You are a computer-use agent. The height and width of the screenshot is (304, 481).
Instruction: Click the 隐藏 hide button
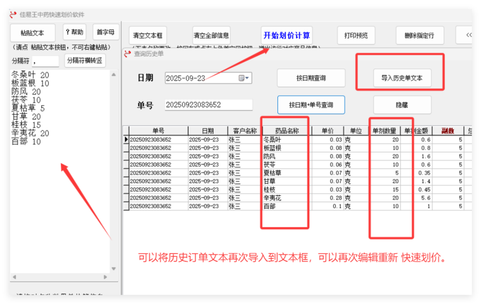[x=402, y=105]
